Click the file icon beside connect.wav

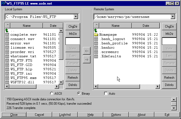tap(7, 39)
